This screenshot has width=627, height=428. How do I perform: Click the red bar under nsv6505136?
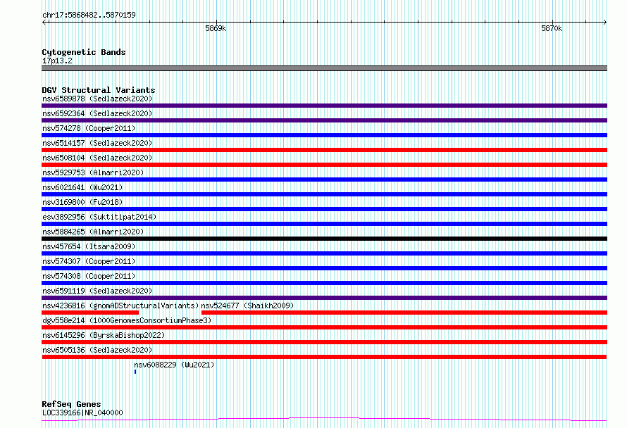click(324, 357)
